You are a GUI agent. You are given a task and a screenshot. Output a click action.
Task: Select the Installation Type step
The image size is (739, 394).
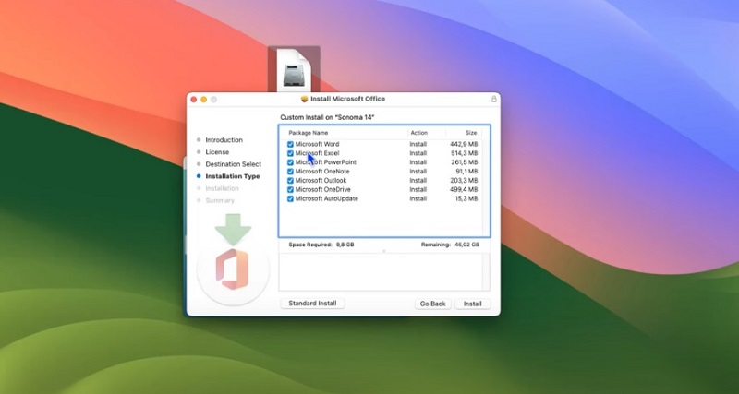tap(233, 176)
